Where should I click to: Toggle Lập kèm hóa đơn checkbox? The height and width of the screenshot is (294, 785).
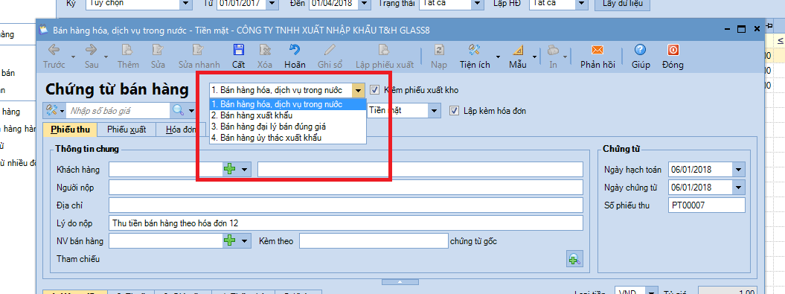click(x=454, y=111)
